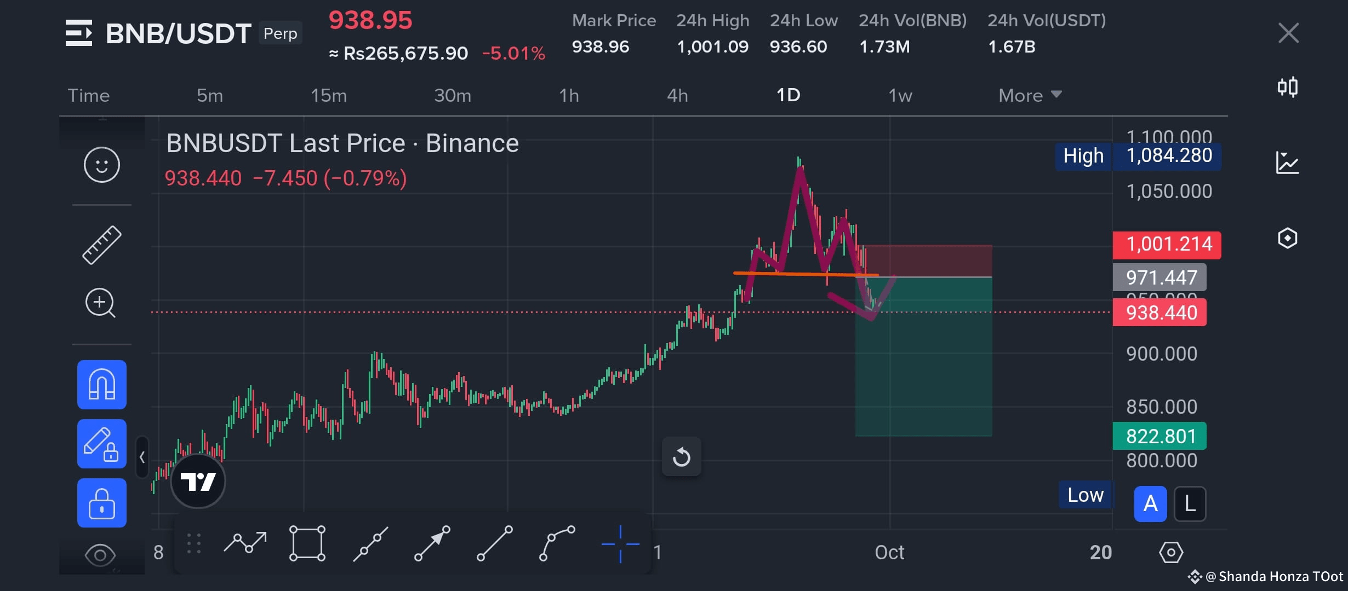Select the crosshair cursor tool
This screenshot has height=591, width=1348.
coord(620,544)
